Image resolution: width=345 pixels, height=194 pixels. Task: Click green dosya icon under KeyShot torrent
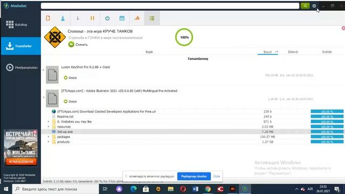pyautogui.click(x=66, y=78)
